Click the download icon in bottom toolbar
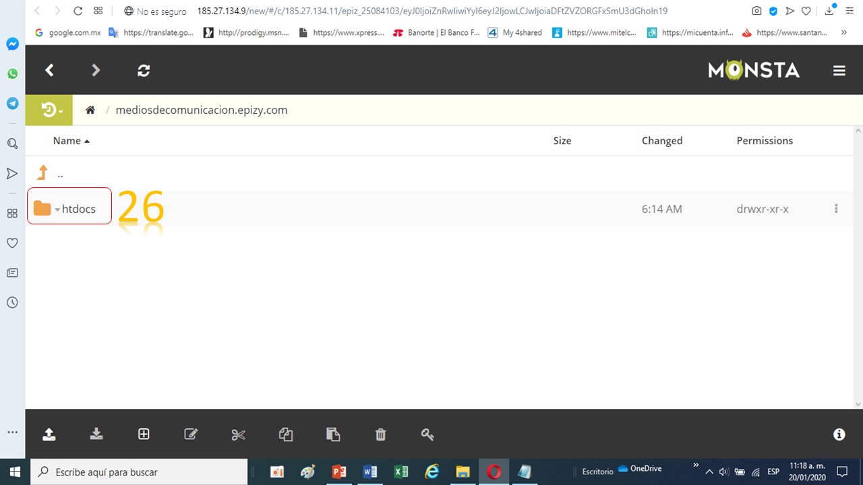The width and height of the screenshot is (863, 485). pos(96,434)
